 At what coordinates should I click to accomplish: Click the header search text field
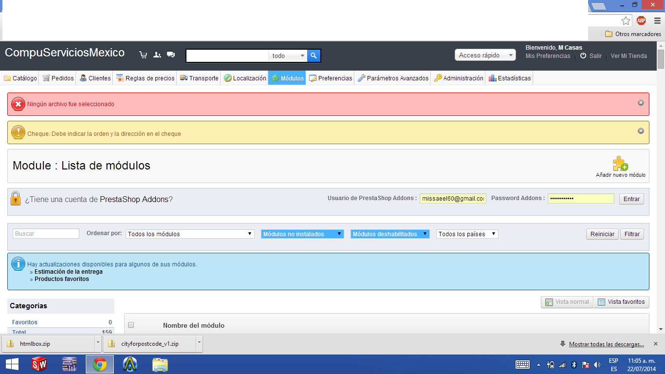tap(227, 56)
